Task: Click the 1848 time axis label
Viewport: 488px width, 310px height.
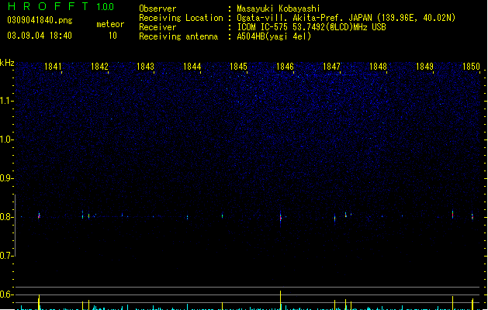Action: click(378, 67)
